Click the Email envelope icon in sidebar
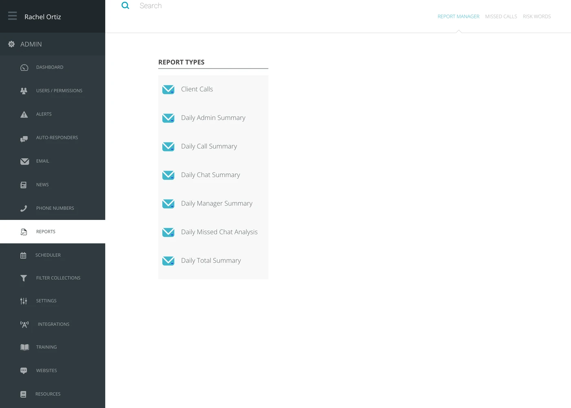This screenshot has width=571, height=408. [x=24, y=161]
